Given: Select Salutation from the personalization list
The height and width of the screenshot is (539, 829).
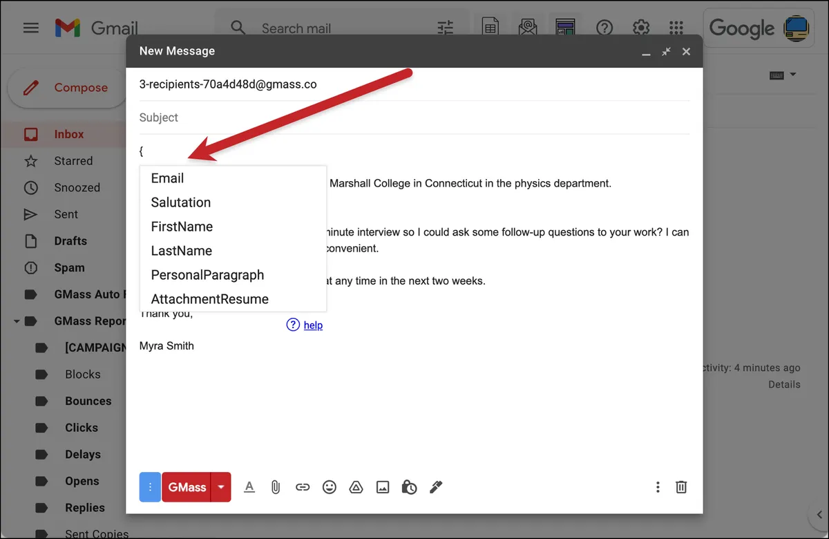Looking at the screenshot, I should tap(233, 202).
